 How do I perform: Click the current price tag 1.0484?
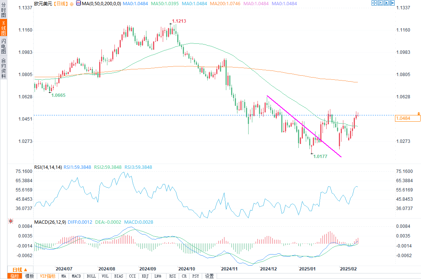[408, 118]
